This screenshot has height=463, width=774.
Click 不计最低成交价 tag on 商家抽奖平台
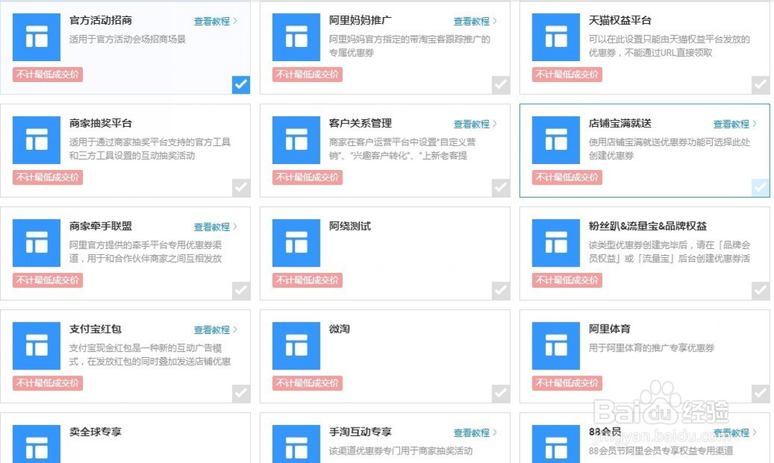(47, 178)
